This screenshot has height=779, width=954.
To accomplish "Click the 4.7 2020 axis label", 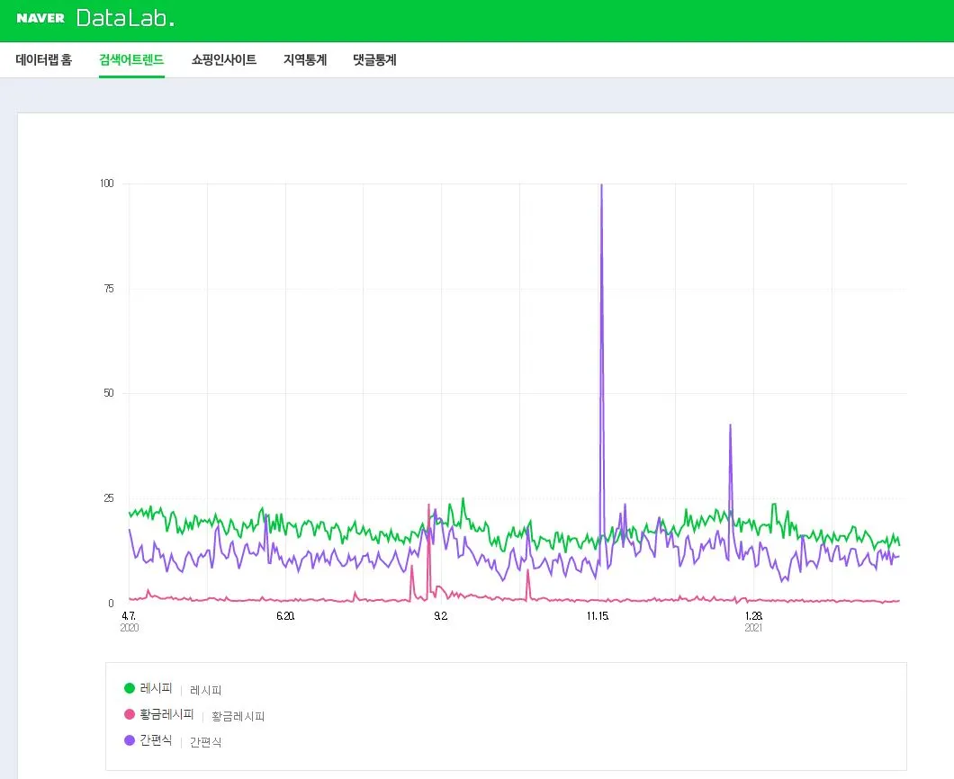I will tap(129, 622).
